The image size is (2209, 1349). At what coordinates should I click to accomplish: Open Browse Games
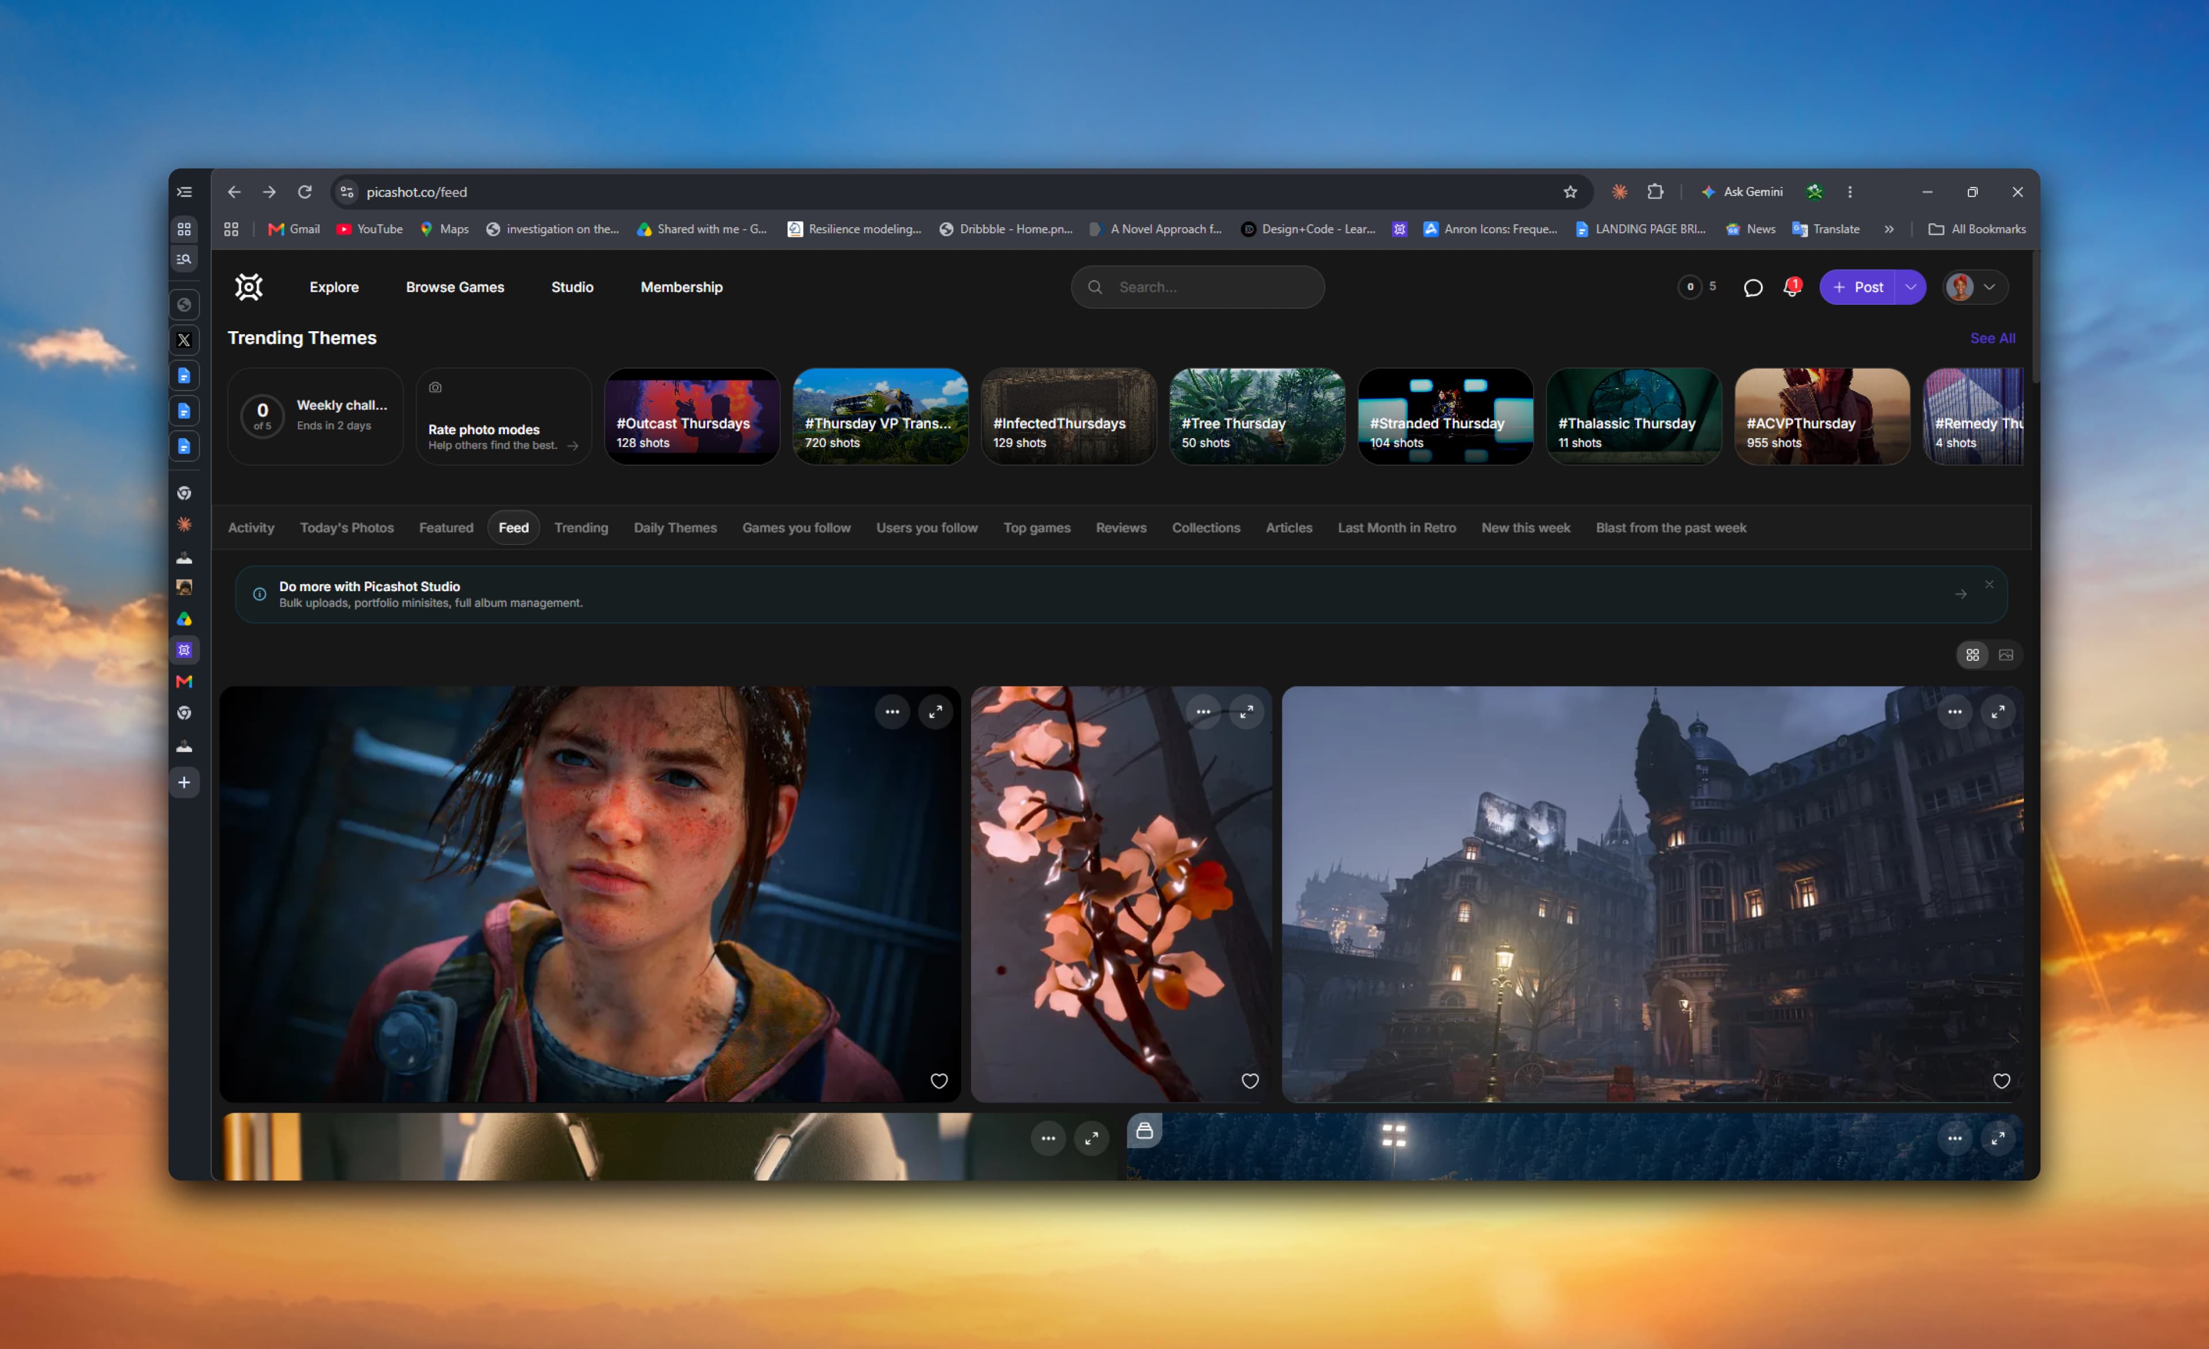[x=454, y=287]
